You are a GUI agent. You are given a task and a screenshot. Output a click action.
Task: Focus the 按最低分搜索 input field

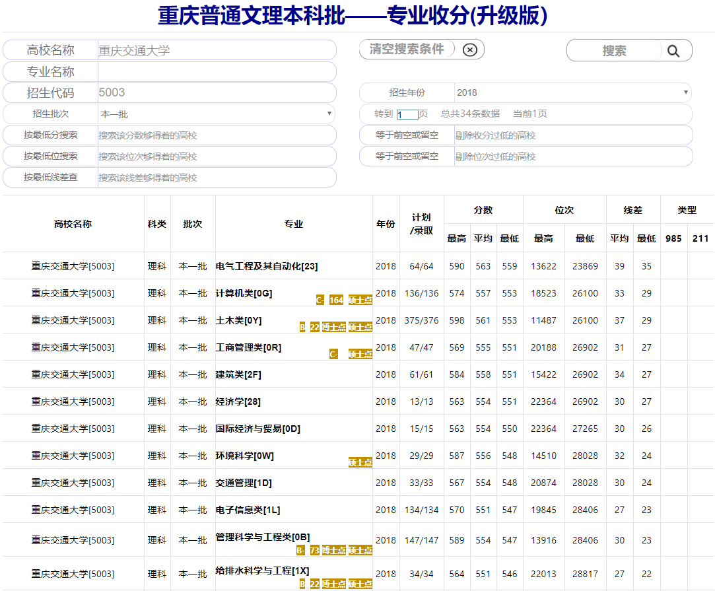pos(217,135)
